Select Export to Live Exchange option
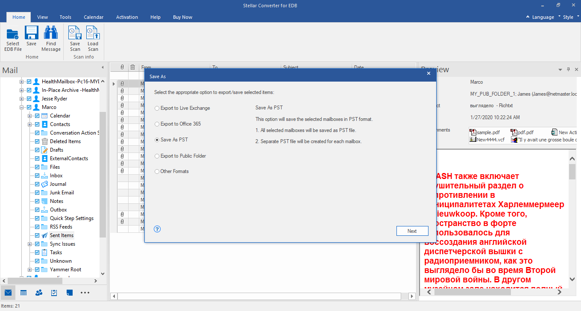This screenshot has width=581, height=311. click(x=182, y=108)
